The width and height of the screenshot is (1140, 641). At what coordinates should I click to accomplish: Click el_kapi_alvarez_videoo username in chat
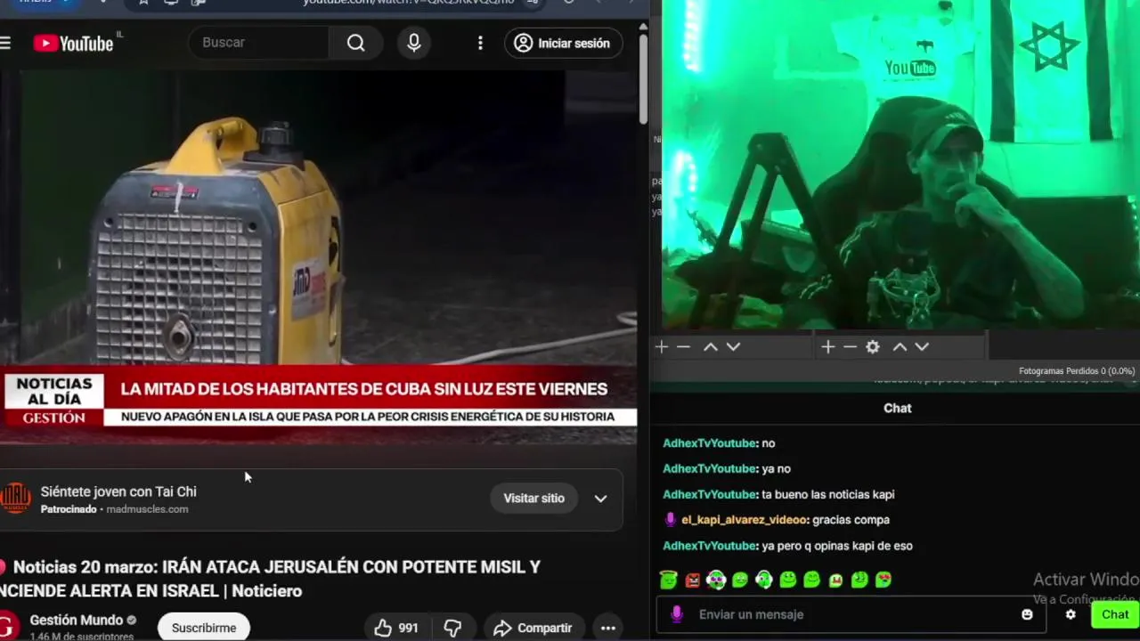click(745, 520)
